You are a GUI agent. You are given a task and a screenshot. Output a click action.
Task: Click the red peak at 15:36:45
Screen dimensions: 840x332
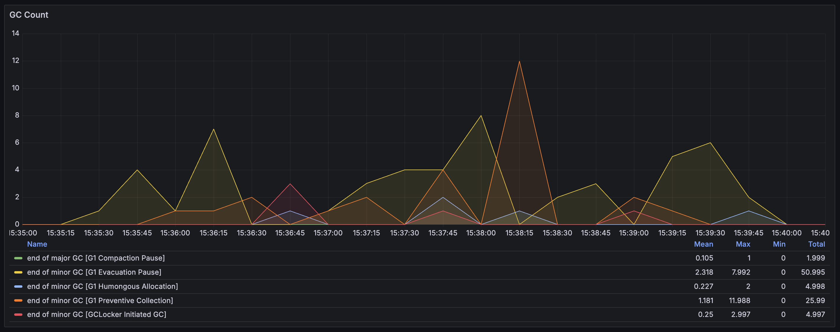pos(290,184)
